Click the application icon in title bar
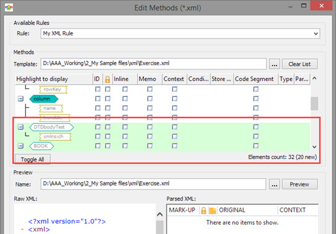Viewport: 336px width, 234px height. pyautogui.click(x=9, y=7)
